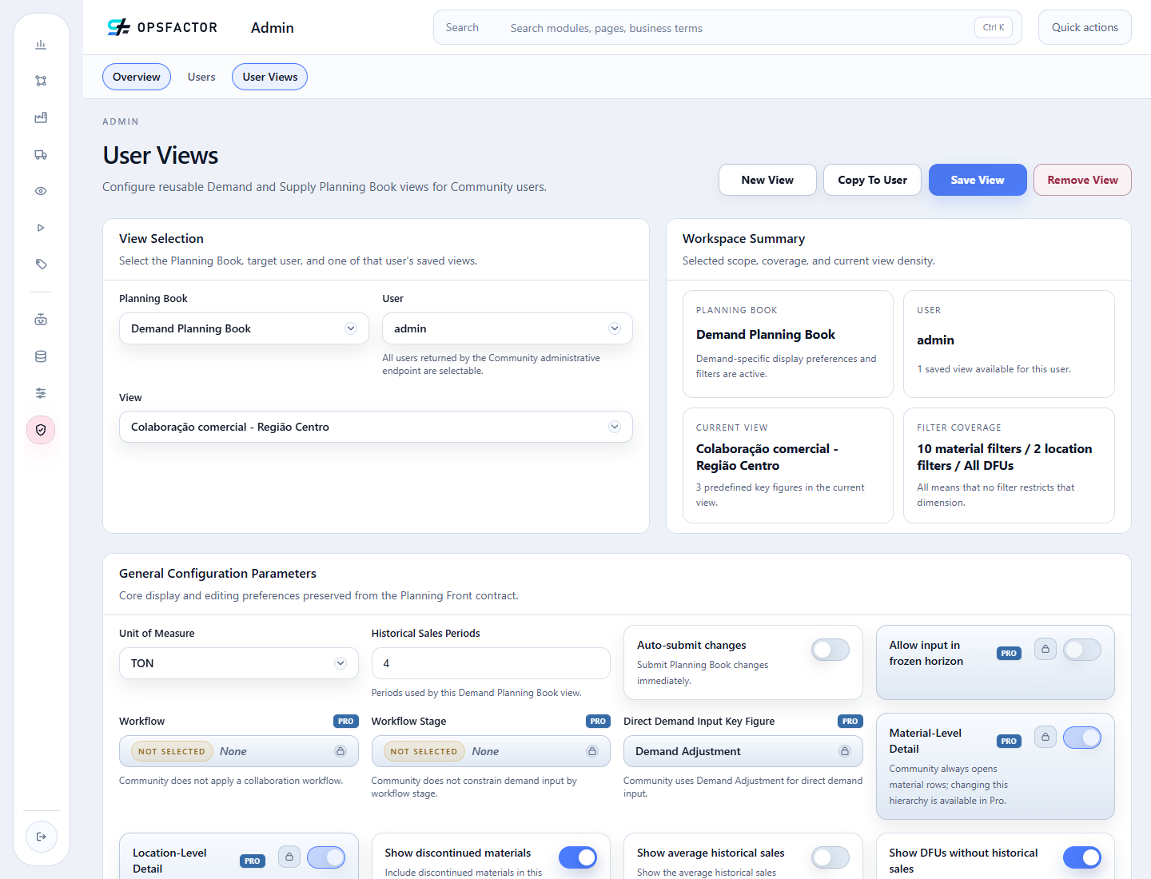Screen dimensions: 1151x879
Task: Open the database sidebar icon
Action: click(x=41, y=356)
